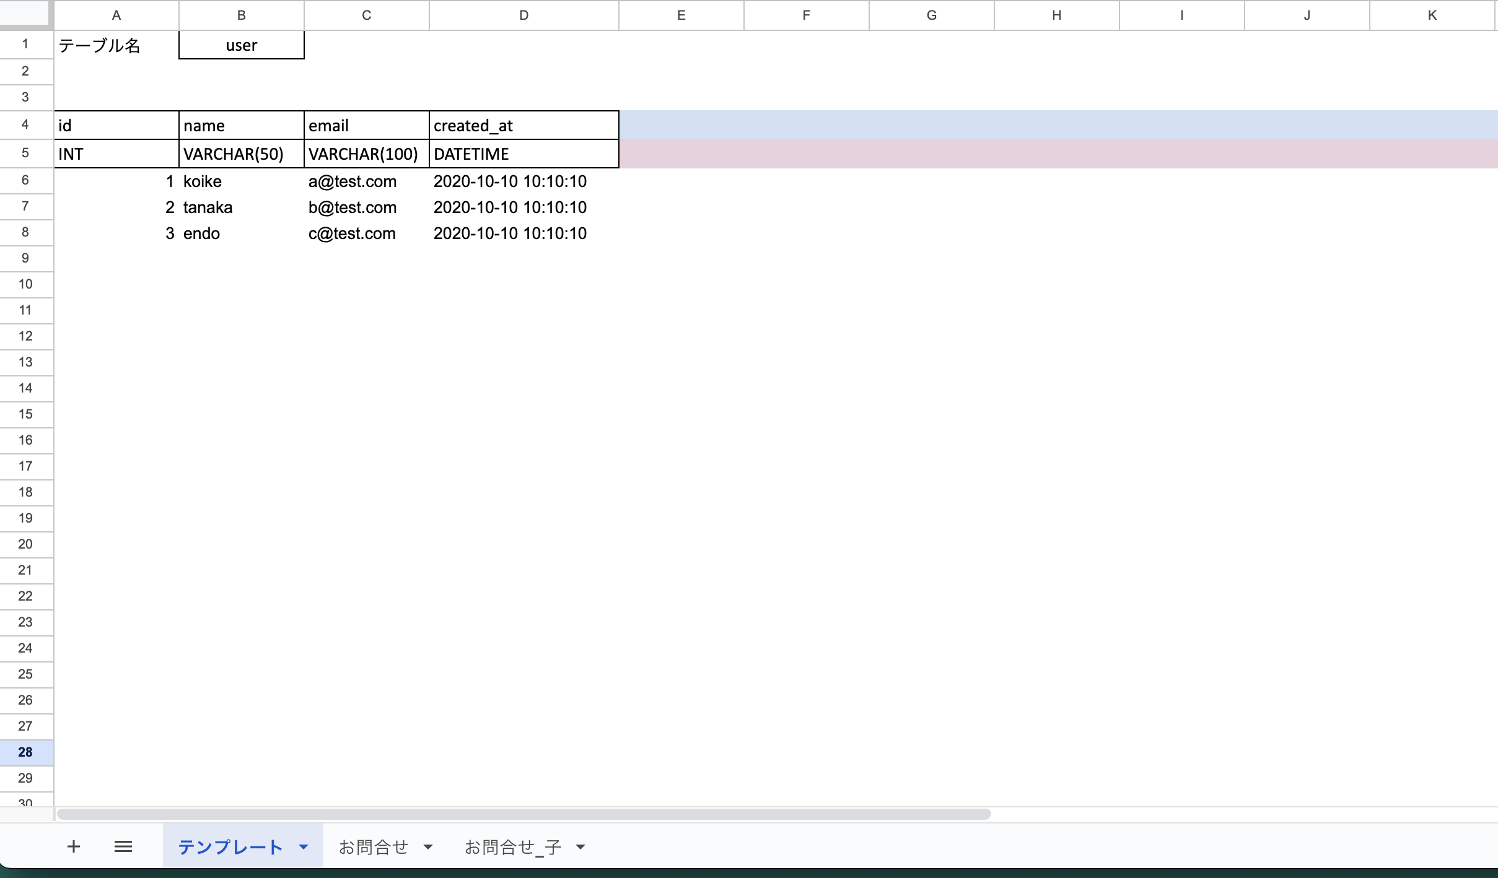The width and height of the screenshot is (1498, 878).
Task: Open the お問合せ_子 tab dropdown arrow
Action: pos(580,847)
